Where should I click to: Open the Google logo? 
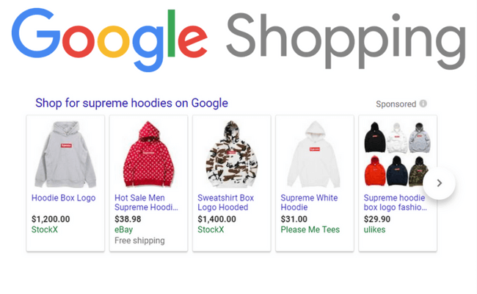pos(109,40)
